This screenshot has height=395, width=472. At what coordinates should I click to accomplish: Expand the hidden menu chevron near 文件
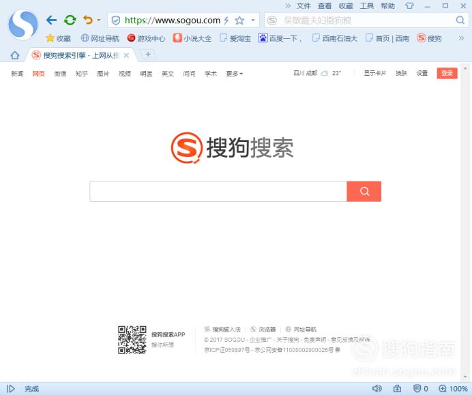tap(288, 5)
